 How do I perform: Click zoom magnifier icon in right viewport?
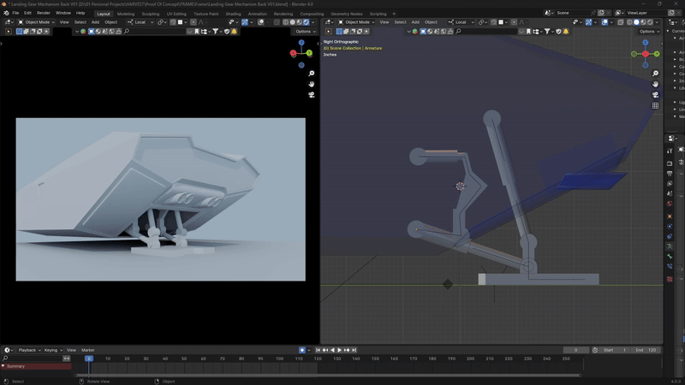coord(655,74)
